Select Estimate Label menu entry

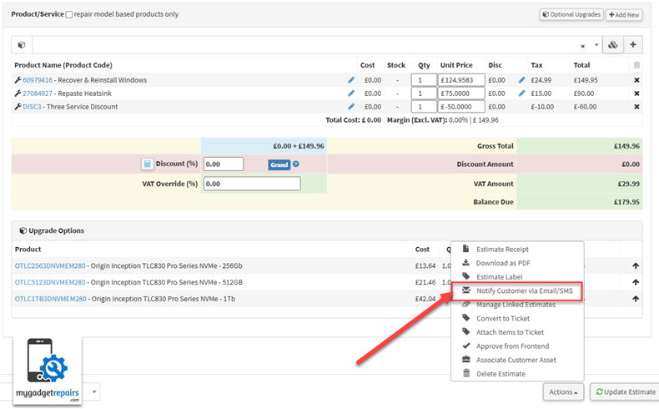pyautogui.click(x=500, y=277)
